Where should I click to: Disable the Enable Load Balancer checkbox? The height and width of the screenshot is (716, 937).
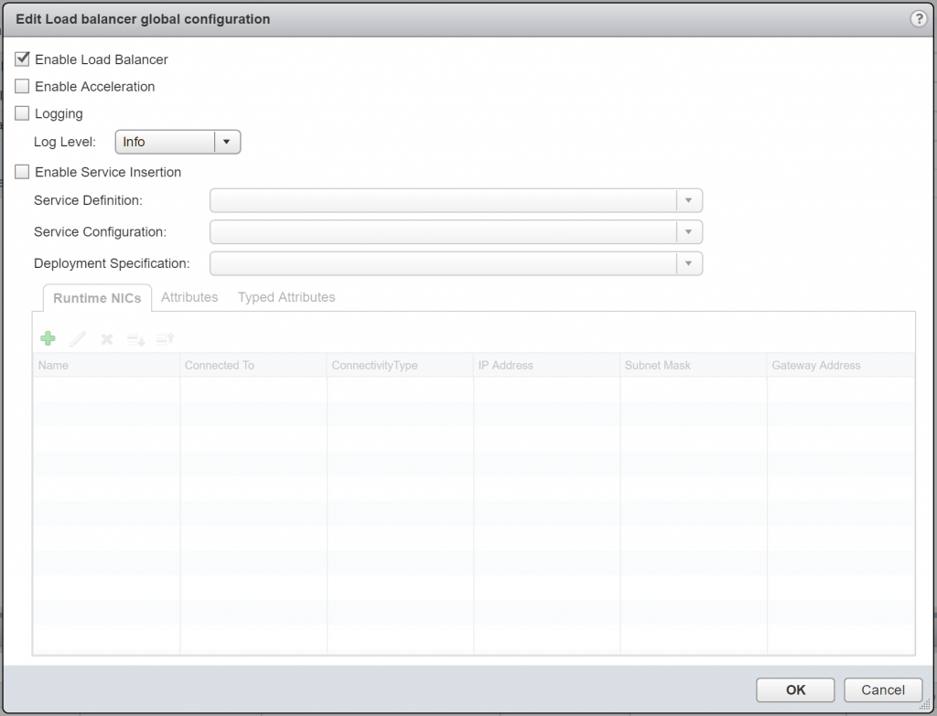pos(22,59)
